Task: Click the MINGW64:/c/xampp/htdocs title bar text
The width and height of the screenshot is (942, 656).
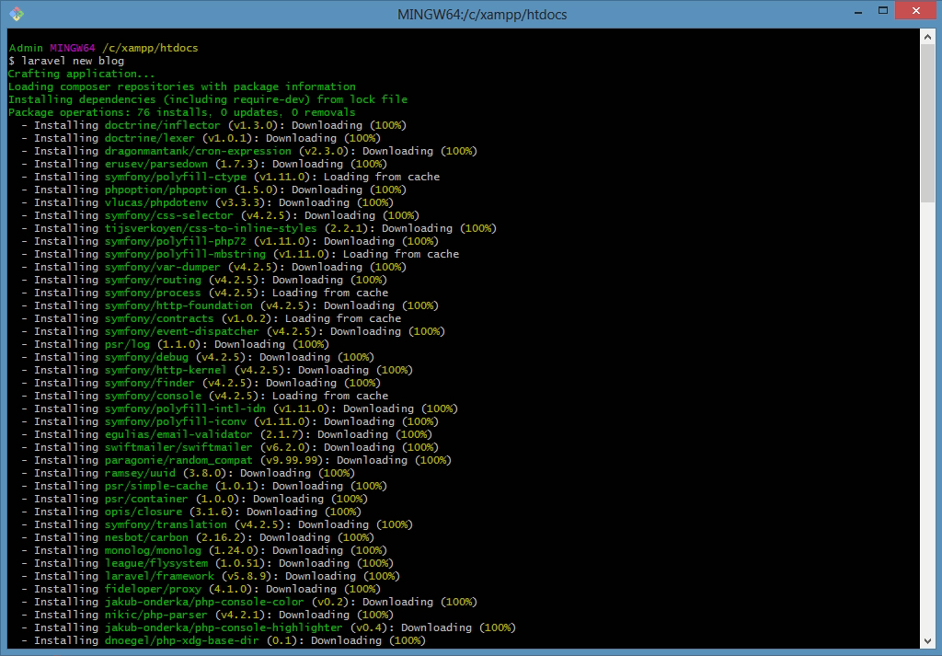Action: pos(470,14)
